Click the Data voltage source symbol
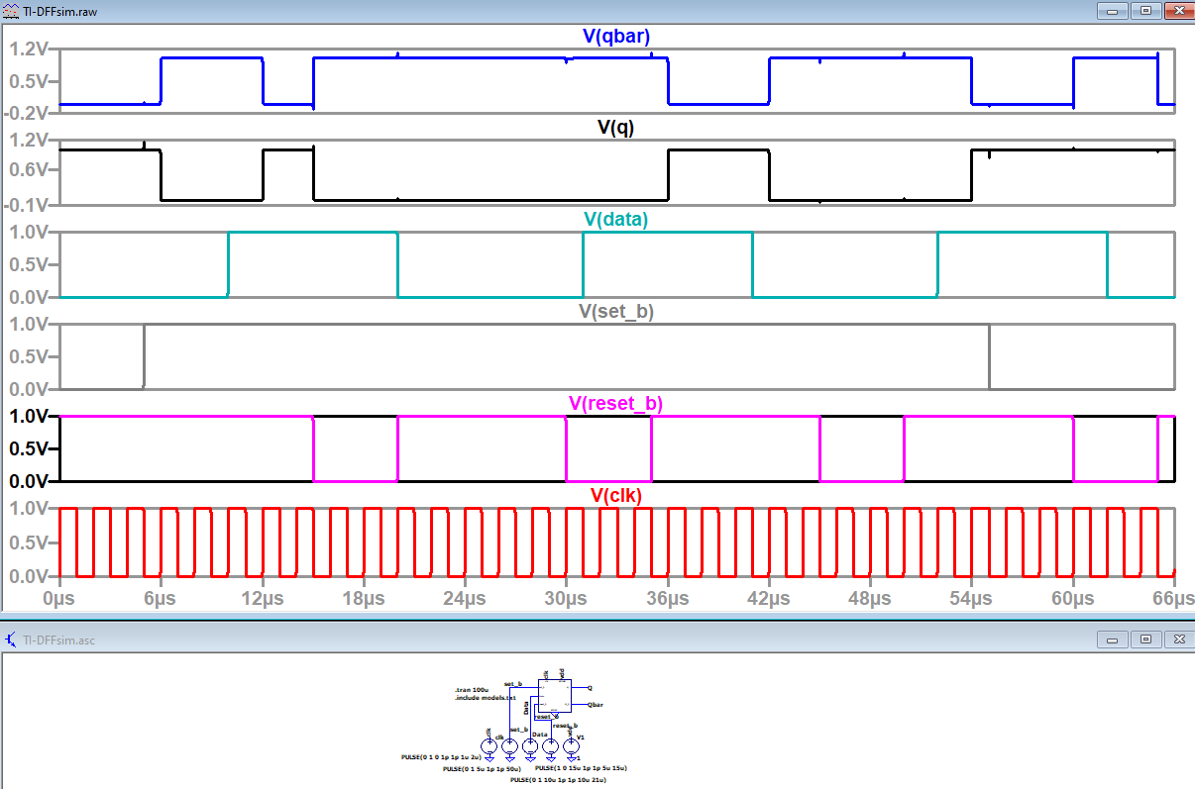Image resolution: width=1195 pixels, height=789 pixels. pos(530,745)
